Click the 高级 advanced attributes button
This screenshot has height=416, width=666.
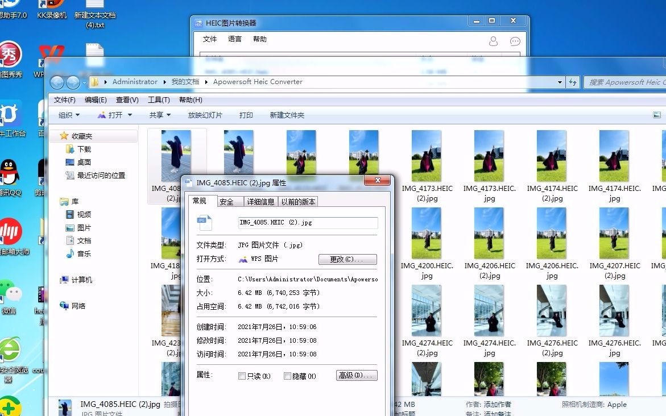(x=356, y=375)
